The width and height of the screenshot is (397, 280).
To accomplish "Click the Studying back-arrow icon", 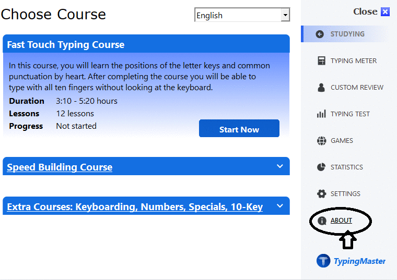I will [x=320, y=34].
